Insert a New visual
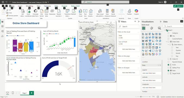The height and width of the screenshot is (98, 184). click(81, 13)
